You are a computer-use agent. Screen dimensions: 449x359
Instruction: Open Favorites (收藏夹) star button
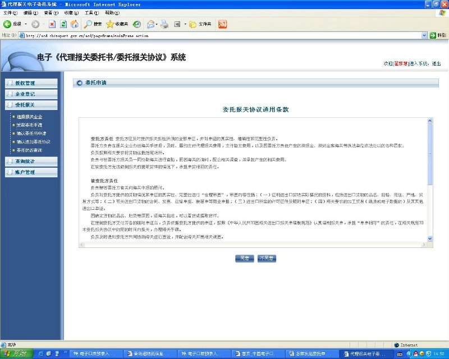[x=117, y=24]
